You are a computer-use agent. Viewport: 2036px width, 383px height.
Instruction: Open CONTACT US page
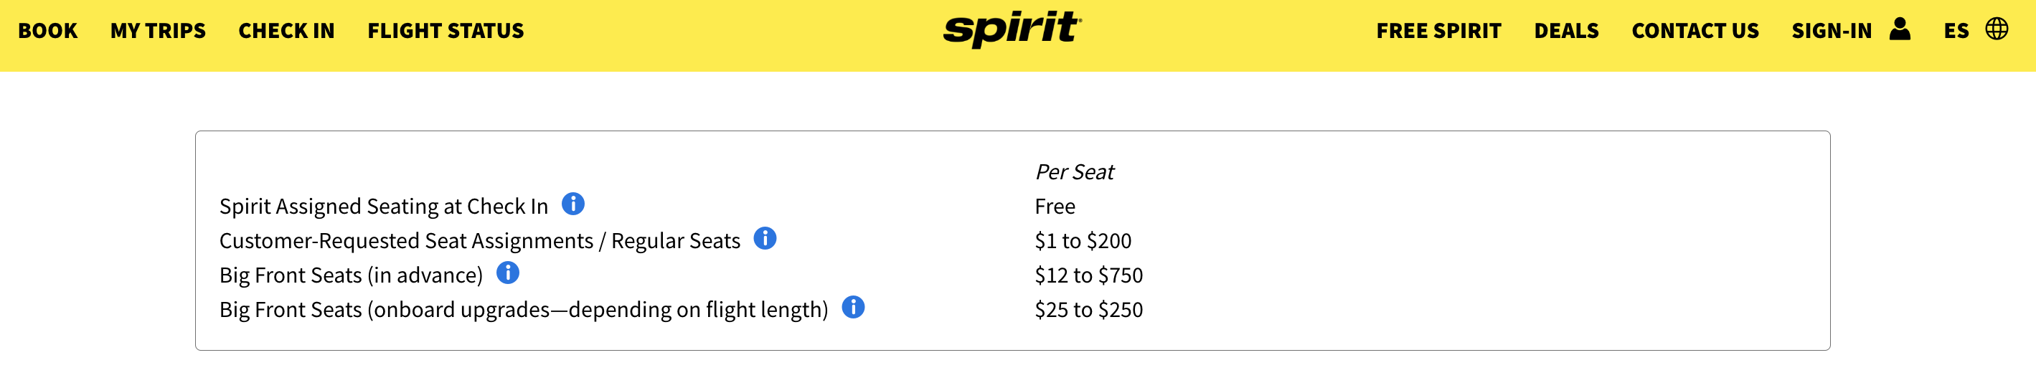(x=1695, y=31)
